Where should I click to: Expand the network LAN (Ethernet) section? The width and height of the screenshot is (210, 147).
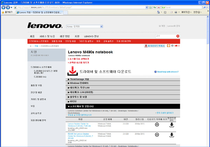click(123, 92)
